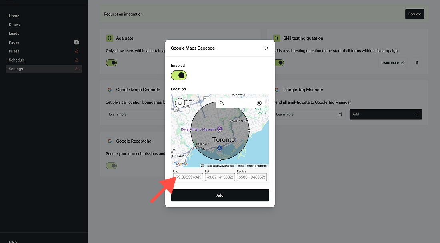This screenshot has width=440, height=243.
Task: Open Learn more for Google Maps Geocode card
Action: tap(136, 114)
